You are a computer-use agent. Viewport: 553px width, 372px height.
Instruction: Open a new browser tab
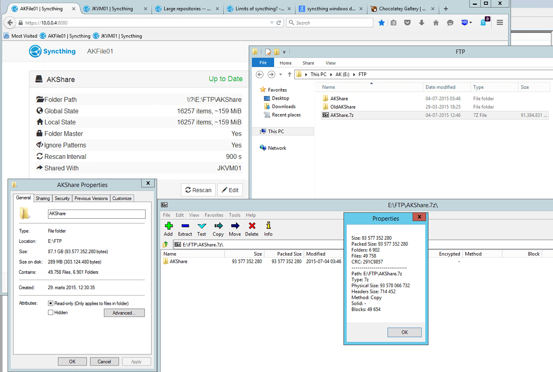pyautogui.click(x=446, y=9)
